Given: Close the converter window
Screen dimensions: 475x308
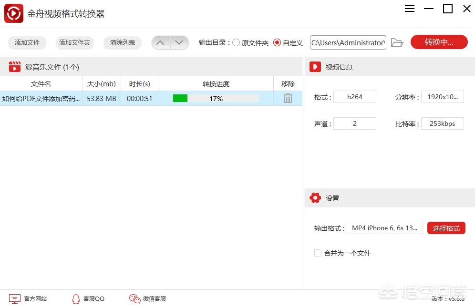Looking at the screenshot, I should tap(467, 9).
